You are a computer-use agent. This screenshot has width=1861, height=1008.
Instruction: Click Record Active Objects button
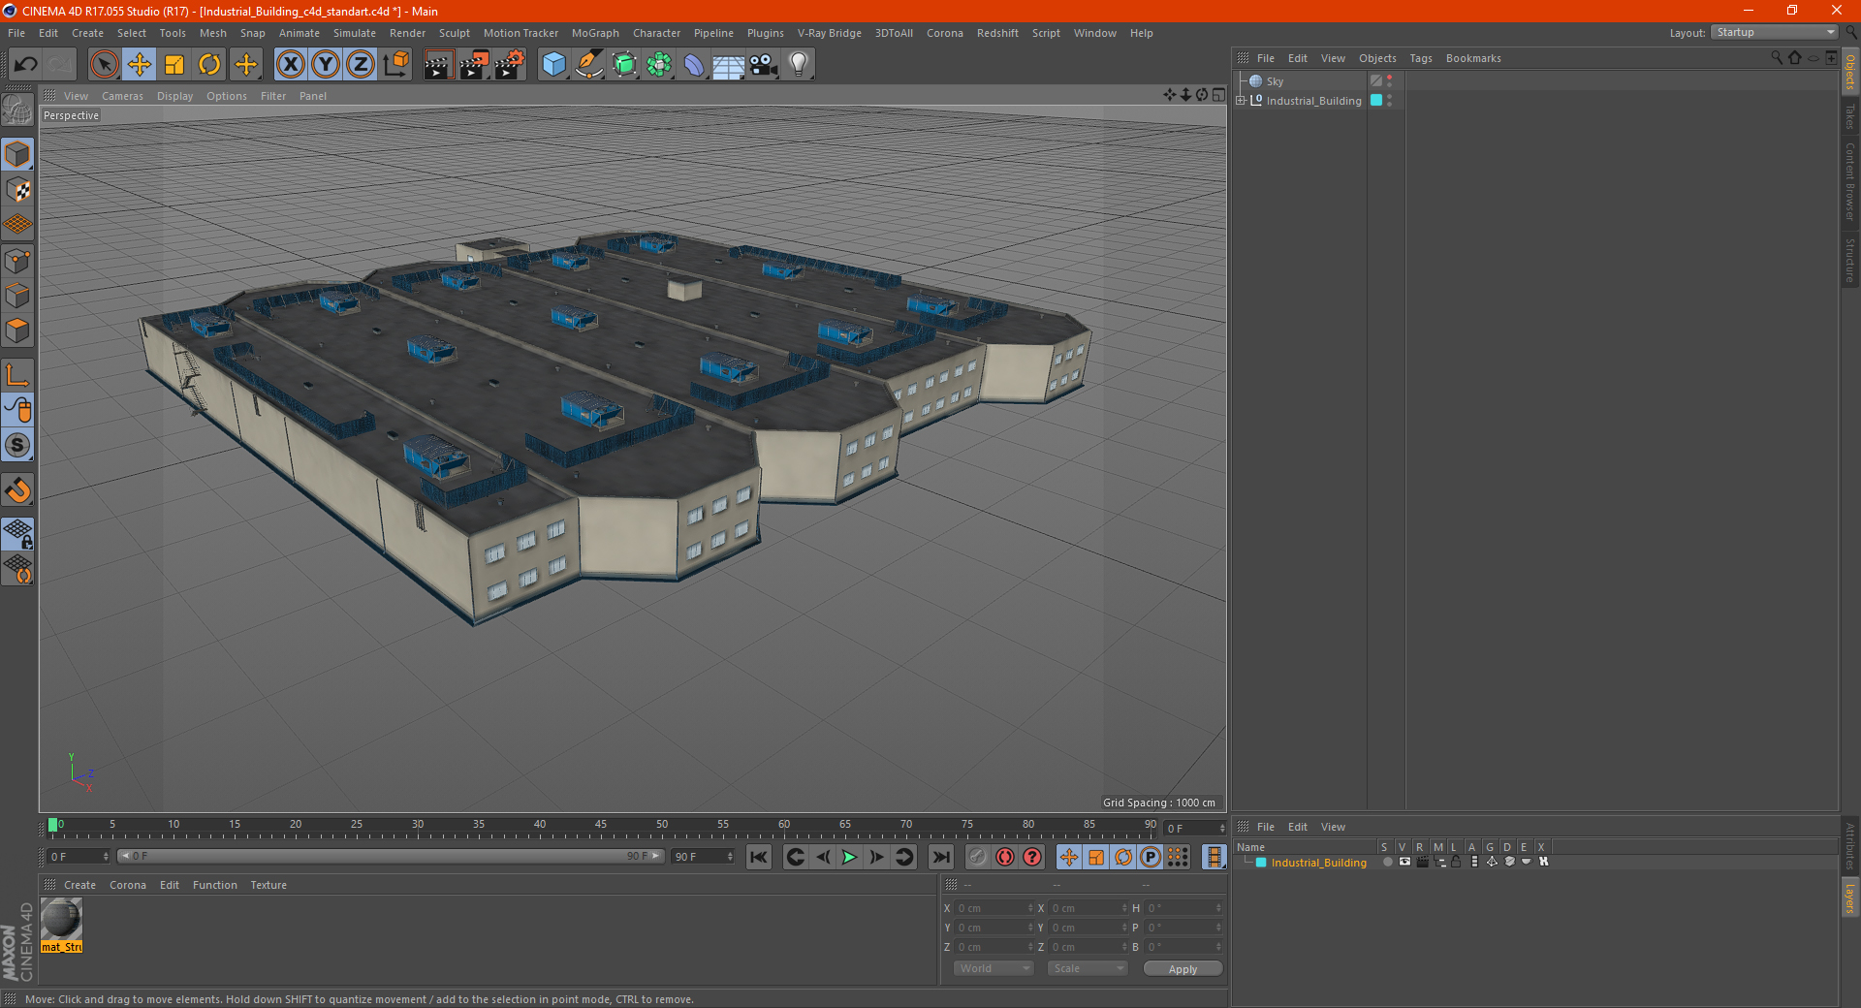pyautogui.click(x=978, y=857)
